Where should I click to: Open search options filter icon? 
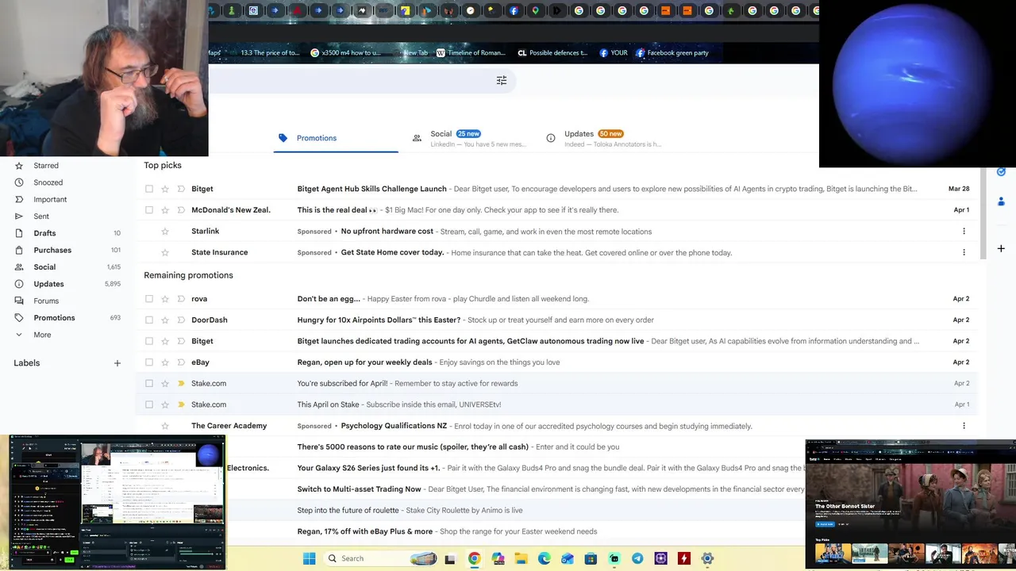pos(502,80)
